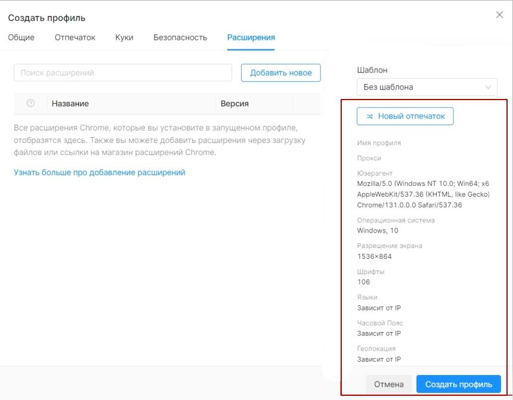Image resolution: width=513 pixels, height=400 pixels.
Task: Switch to the Общие tab
Action: point(21,38)
